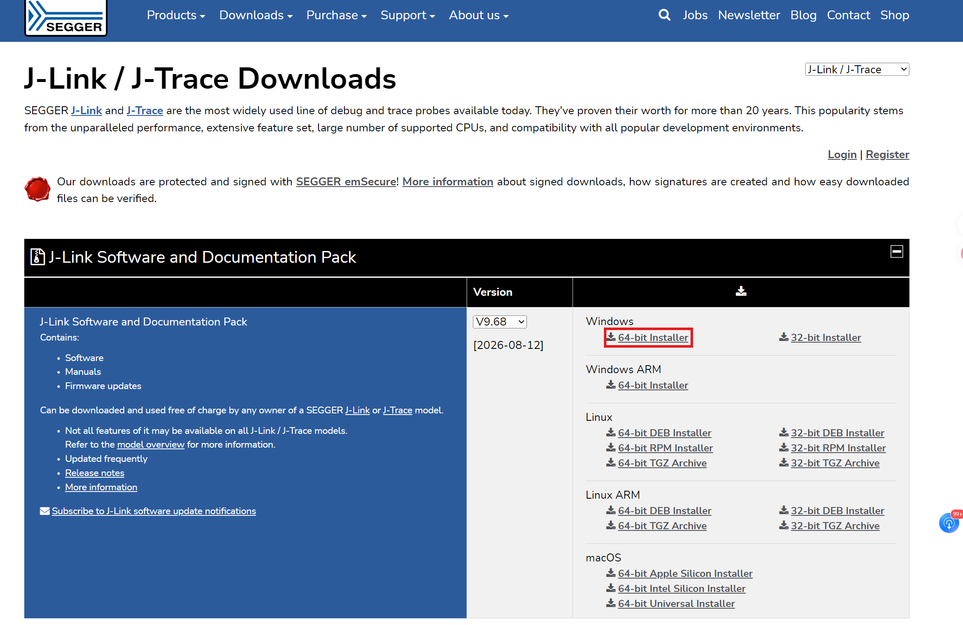Viewport: 963px width, 625px height.
Task: Click the blue floating download badge icon
Action: pyautogui.click(x=949, y=523)
